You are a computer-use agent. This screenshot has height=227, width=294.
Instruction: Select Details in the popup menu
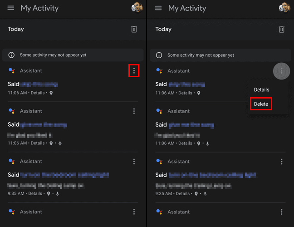pos(262,90)
